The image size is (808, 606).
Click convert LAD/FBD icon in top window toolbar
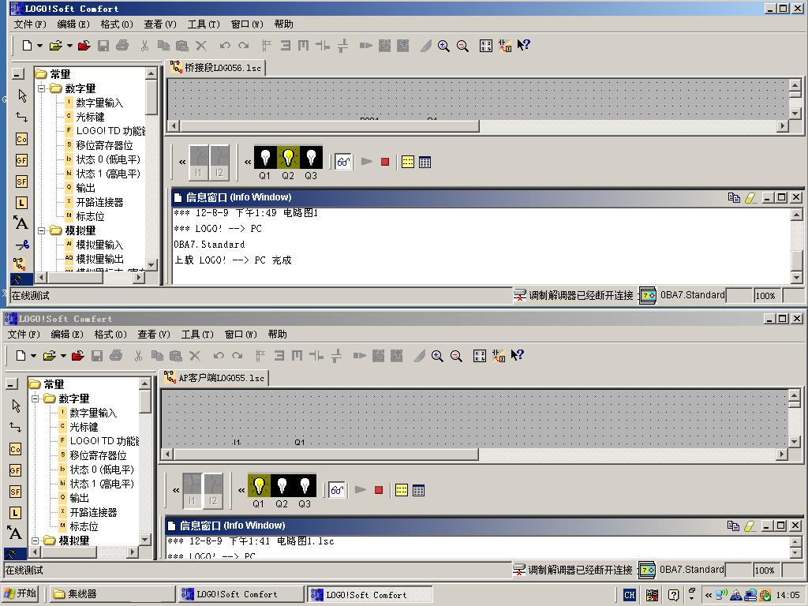(504, 46)
